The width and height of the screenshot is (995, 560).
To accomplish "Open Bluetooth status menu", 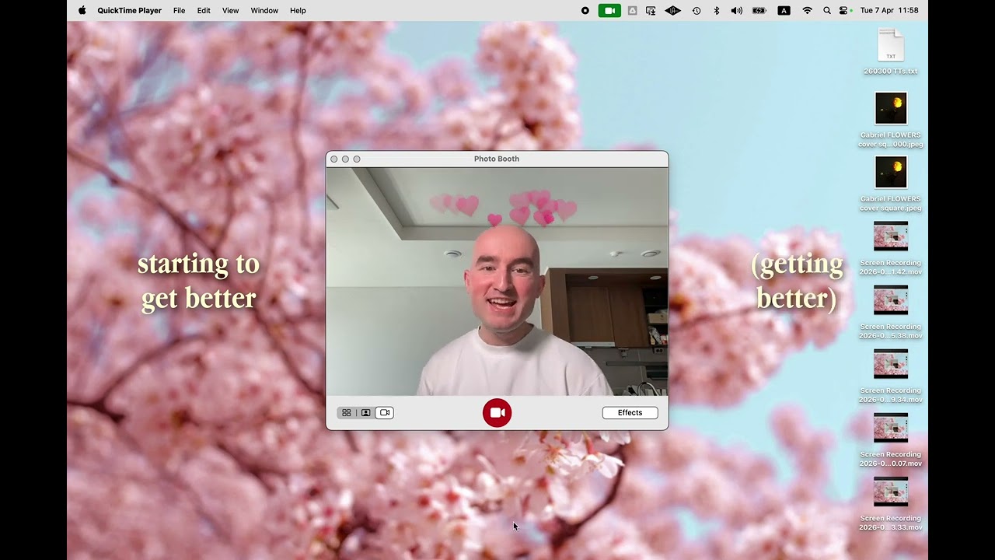I will 717,11.
